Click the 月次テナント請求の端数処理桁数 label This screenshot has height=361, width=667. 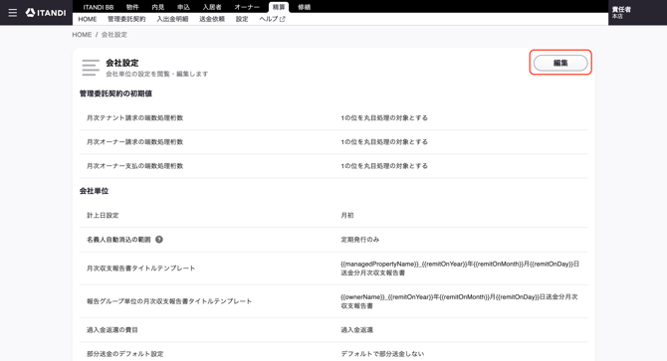[134, 118]
